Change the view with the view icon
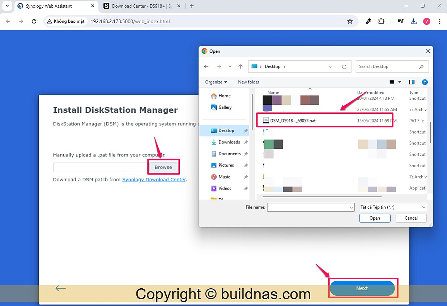 392,82
